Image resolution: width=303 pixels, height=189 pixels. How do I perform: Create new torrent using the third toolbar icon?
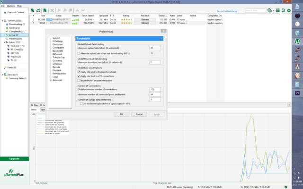[x=45, y=10]
